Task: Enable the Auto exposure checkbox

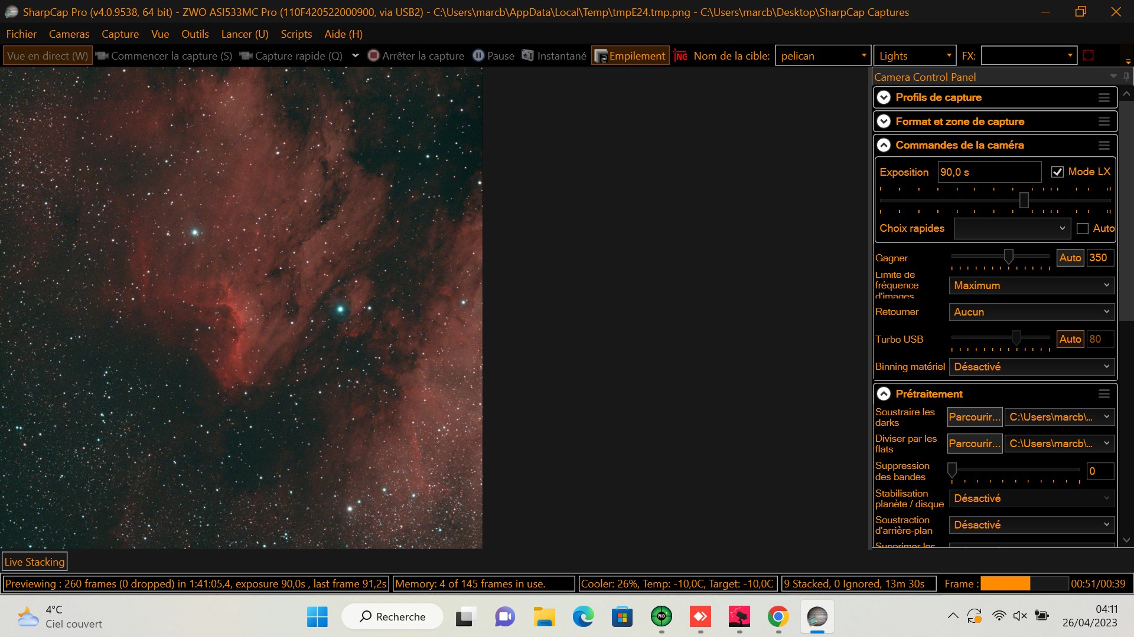Action: [x=1083, y=228]
